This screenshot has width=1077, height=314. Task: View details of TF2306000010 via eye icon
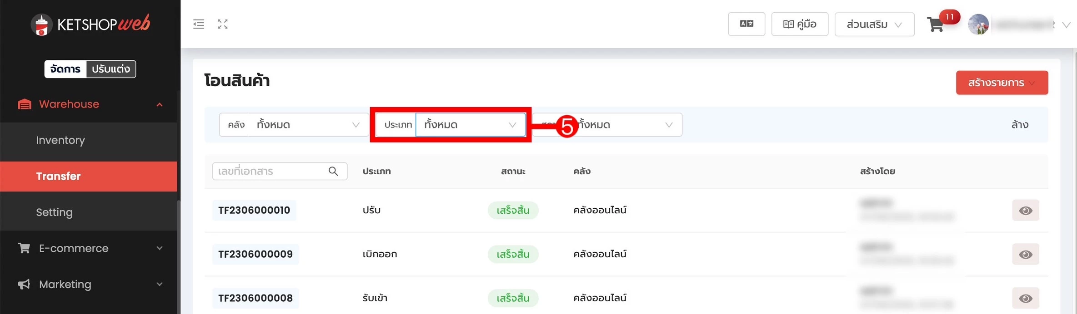click(x=1025, y=210)
